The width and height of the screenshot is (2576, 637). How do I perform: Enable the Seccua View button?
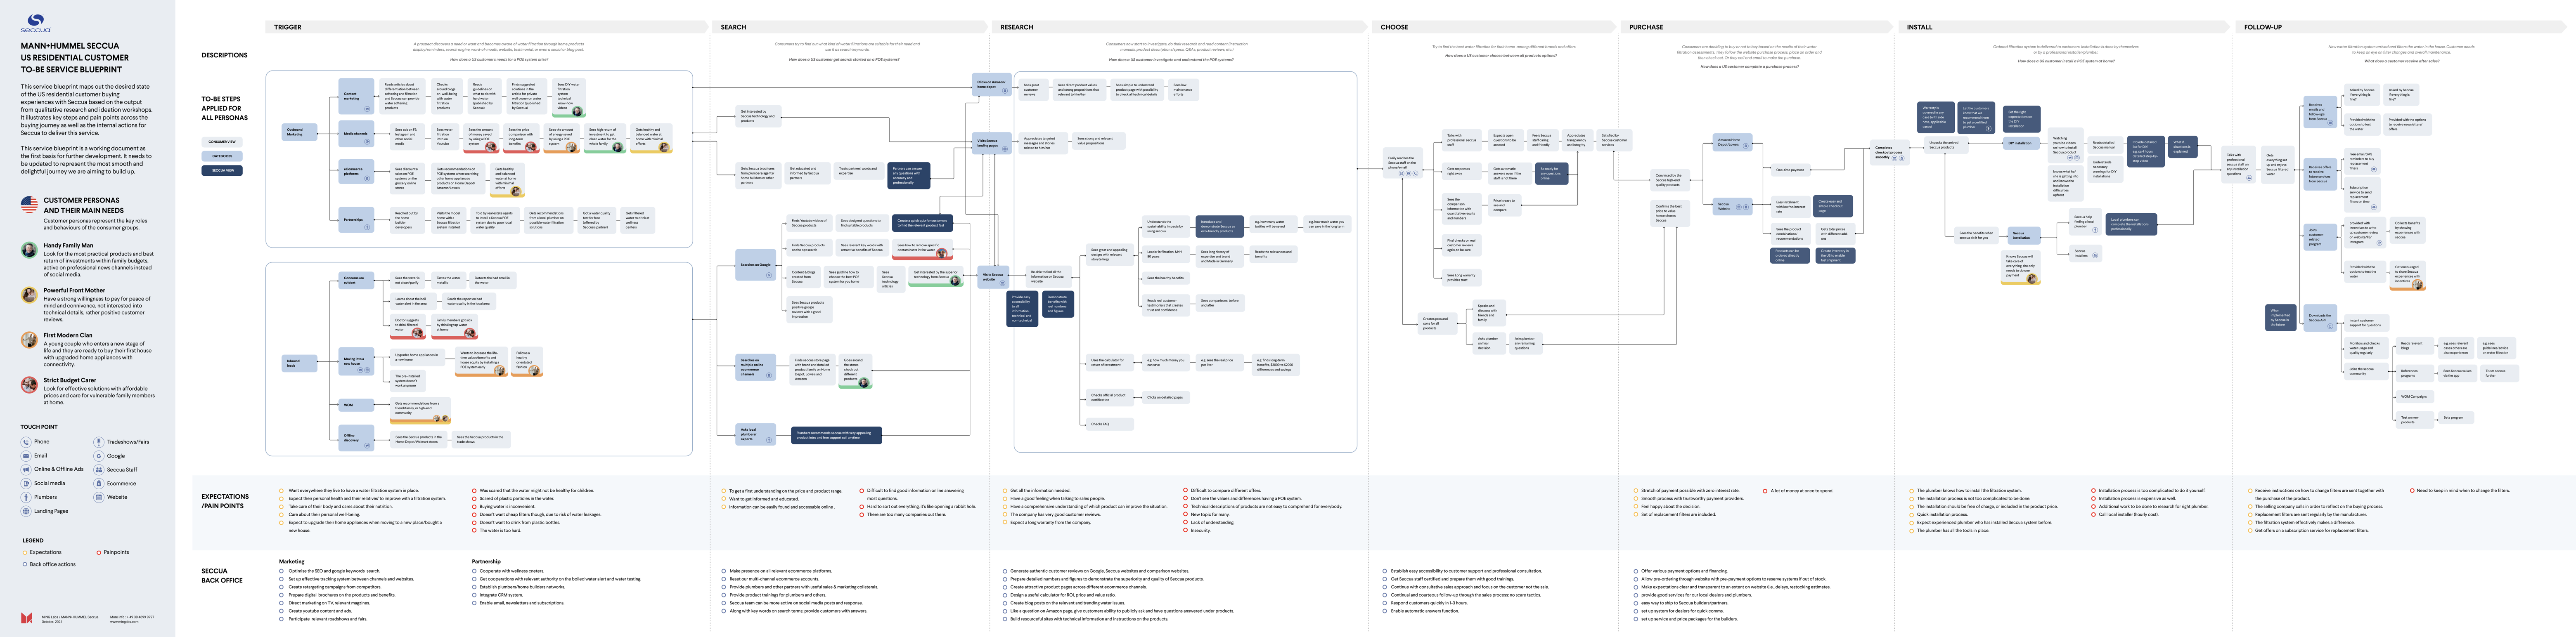pos(222,170)
